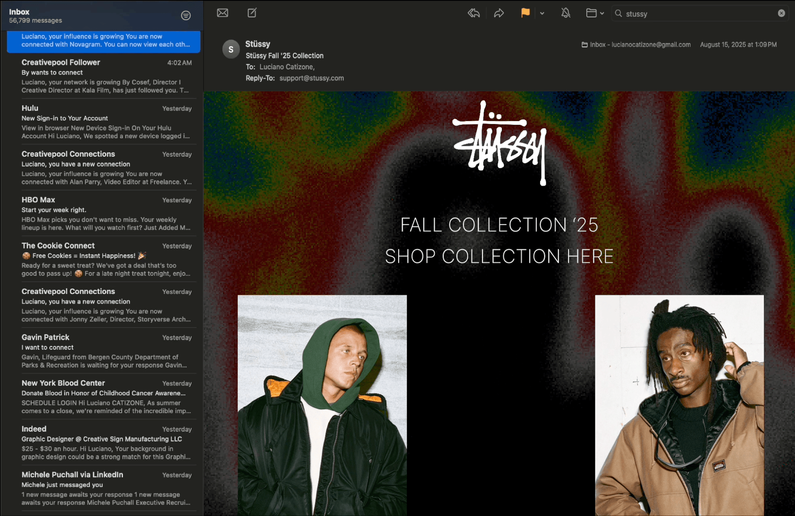Click the search magnifier icon
This screenshot has width=795, height=516.
coord(618,14)
